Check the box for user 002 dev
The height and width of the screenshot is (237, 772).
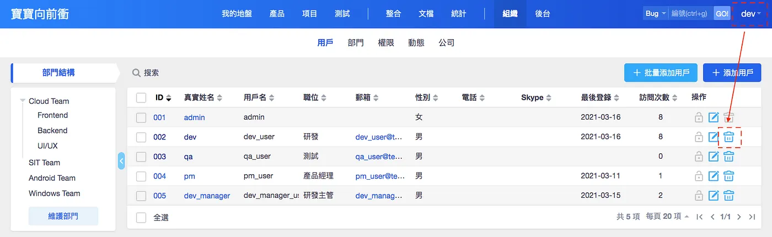(141, 137)
